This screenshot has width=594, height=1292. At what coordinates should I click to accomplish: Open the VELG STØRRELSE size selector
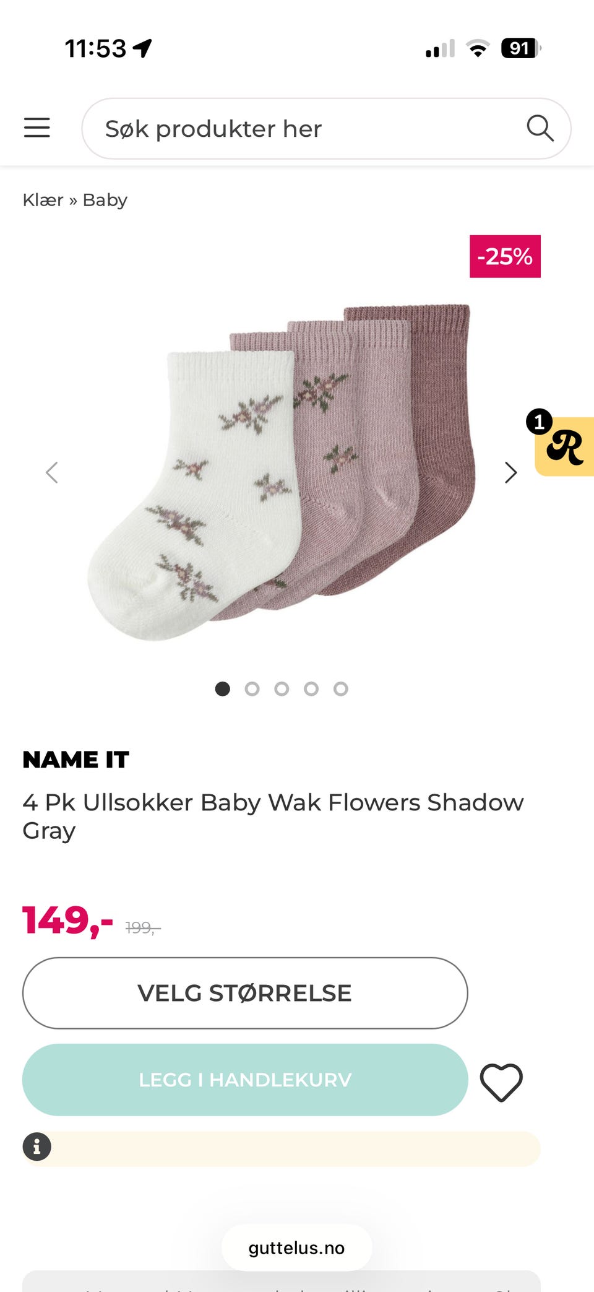click(245, 993)
